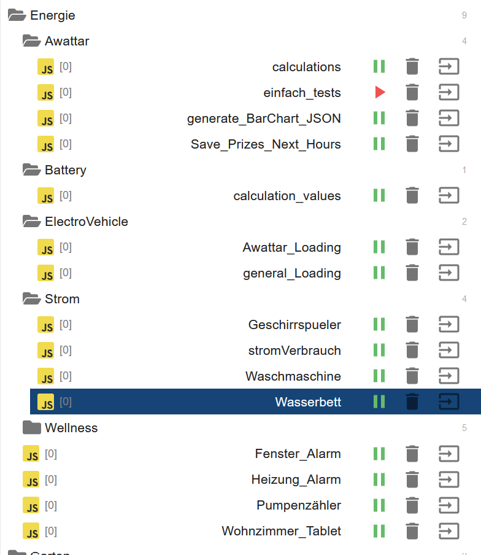Pause the running Wasserbett script
Viewport: 481px width, 555px height.
click(x=379, y=402)
